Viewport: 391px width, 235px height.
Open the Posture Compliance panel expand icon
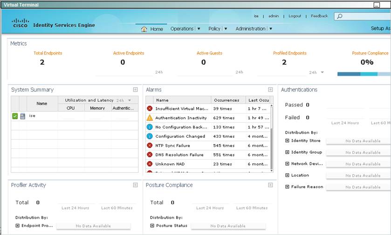(x=270, y=185)
